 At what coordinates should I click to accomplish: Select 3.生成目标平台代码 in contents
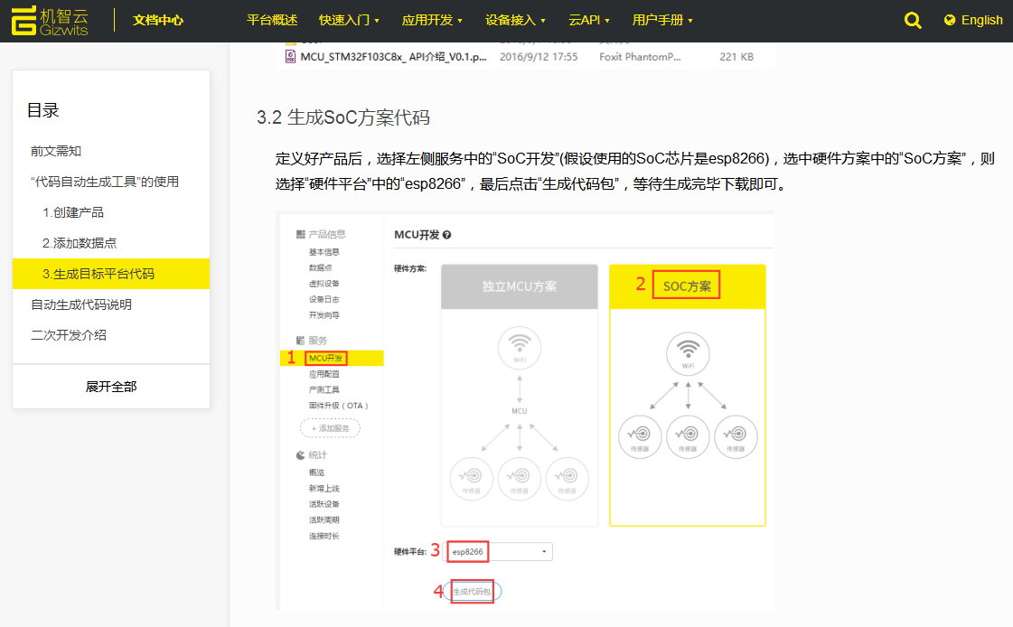click(x=98, y=274)
